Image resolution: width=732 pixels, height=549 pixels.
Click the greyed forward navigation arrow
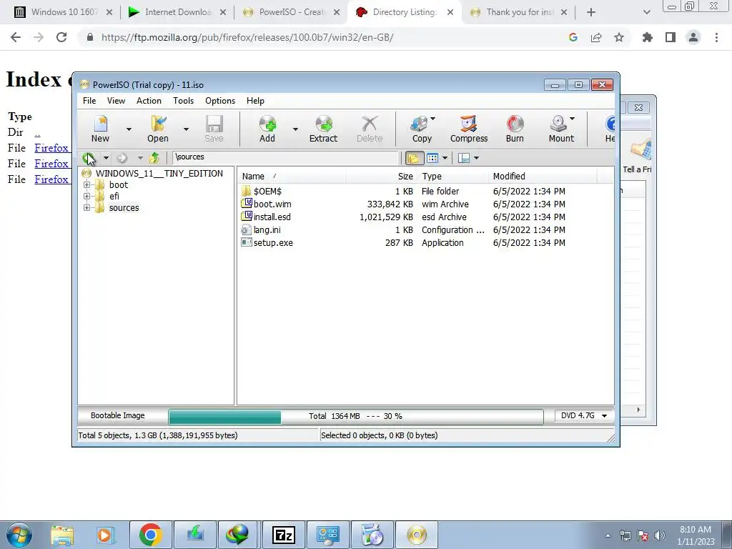coord(122,158)
